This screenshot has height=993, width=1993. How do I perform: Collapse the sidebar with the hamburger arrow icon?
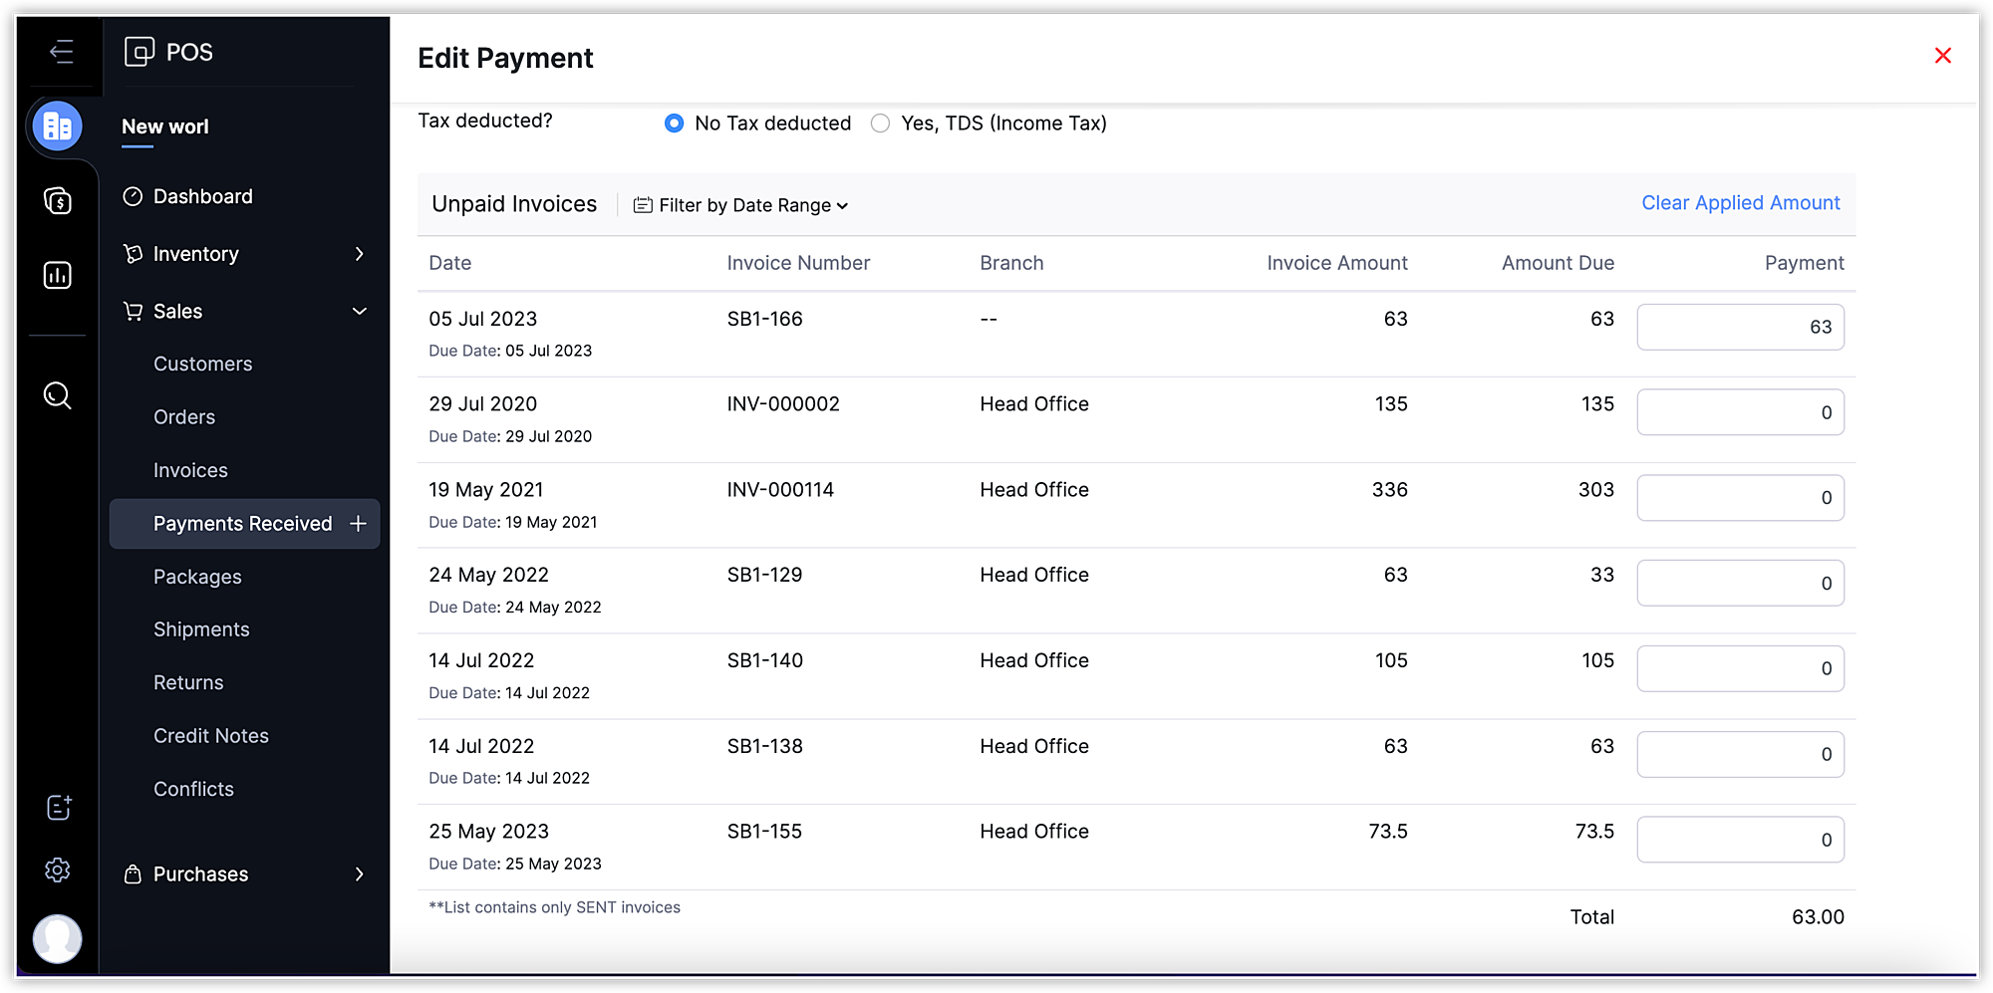coord(61,52)
